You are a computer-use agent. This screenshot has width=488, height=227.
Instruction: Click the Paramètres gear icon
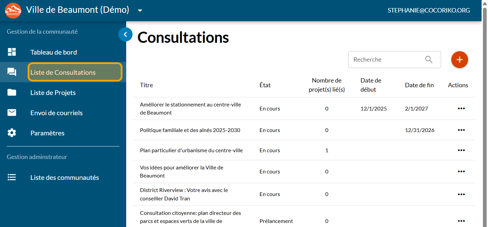[x=12, y=133]
